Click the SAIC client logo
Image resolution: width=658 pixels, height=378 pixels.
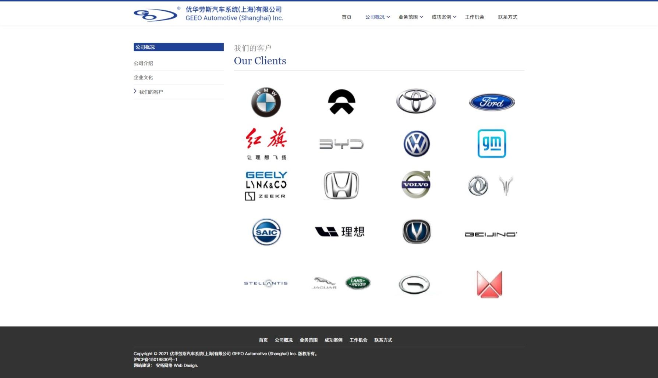tap(266, 232)
